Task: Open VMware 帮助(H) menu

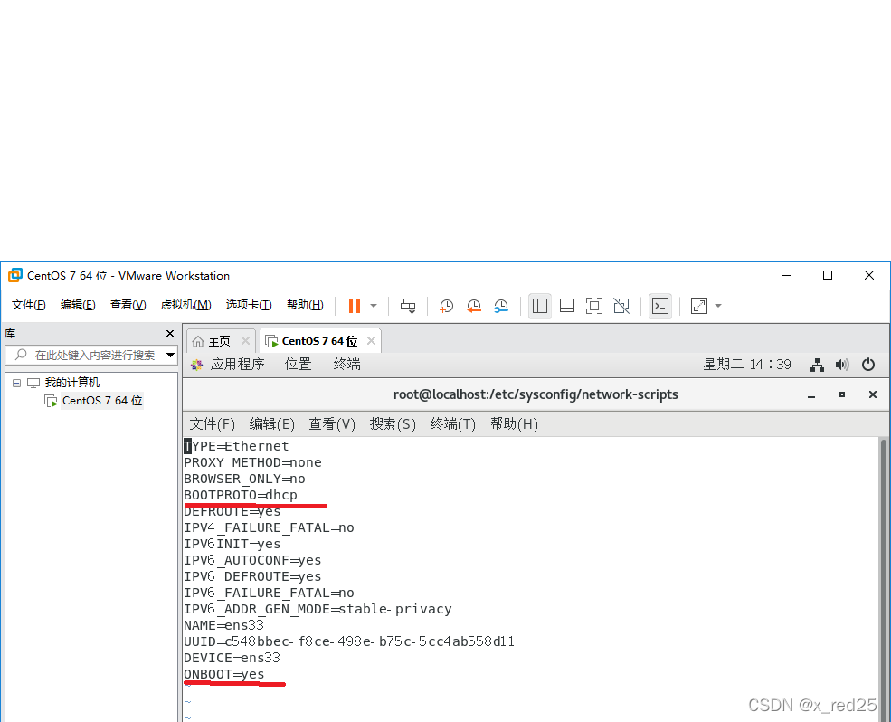Action: (305, 305)
